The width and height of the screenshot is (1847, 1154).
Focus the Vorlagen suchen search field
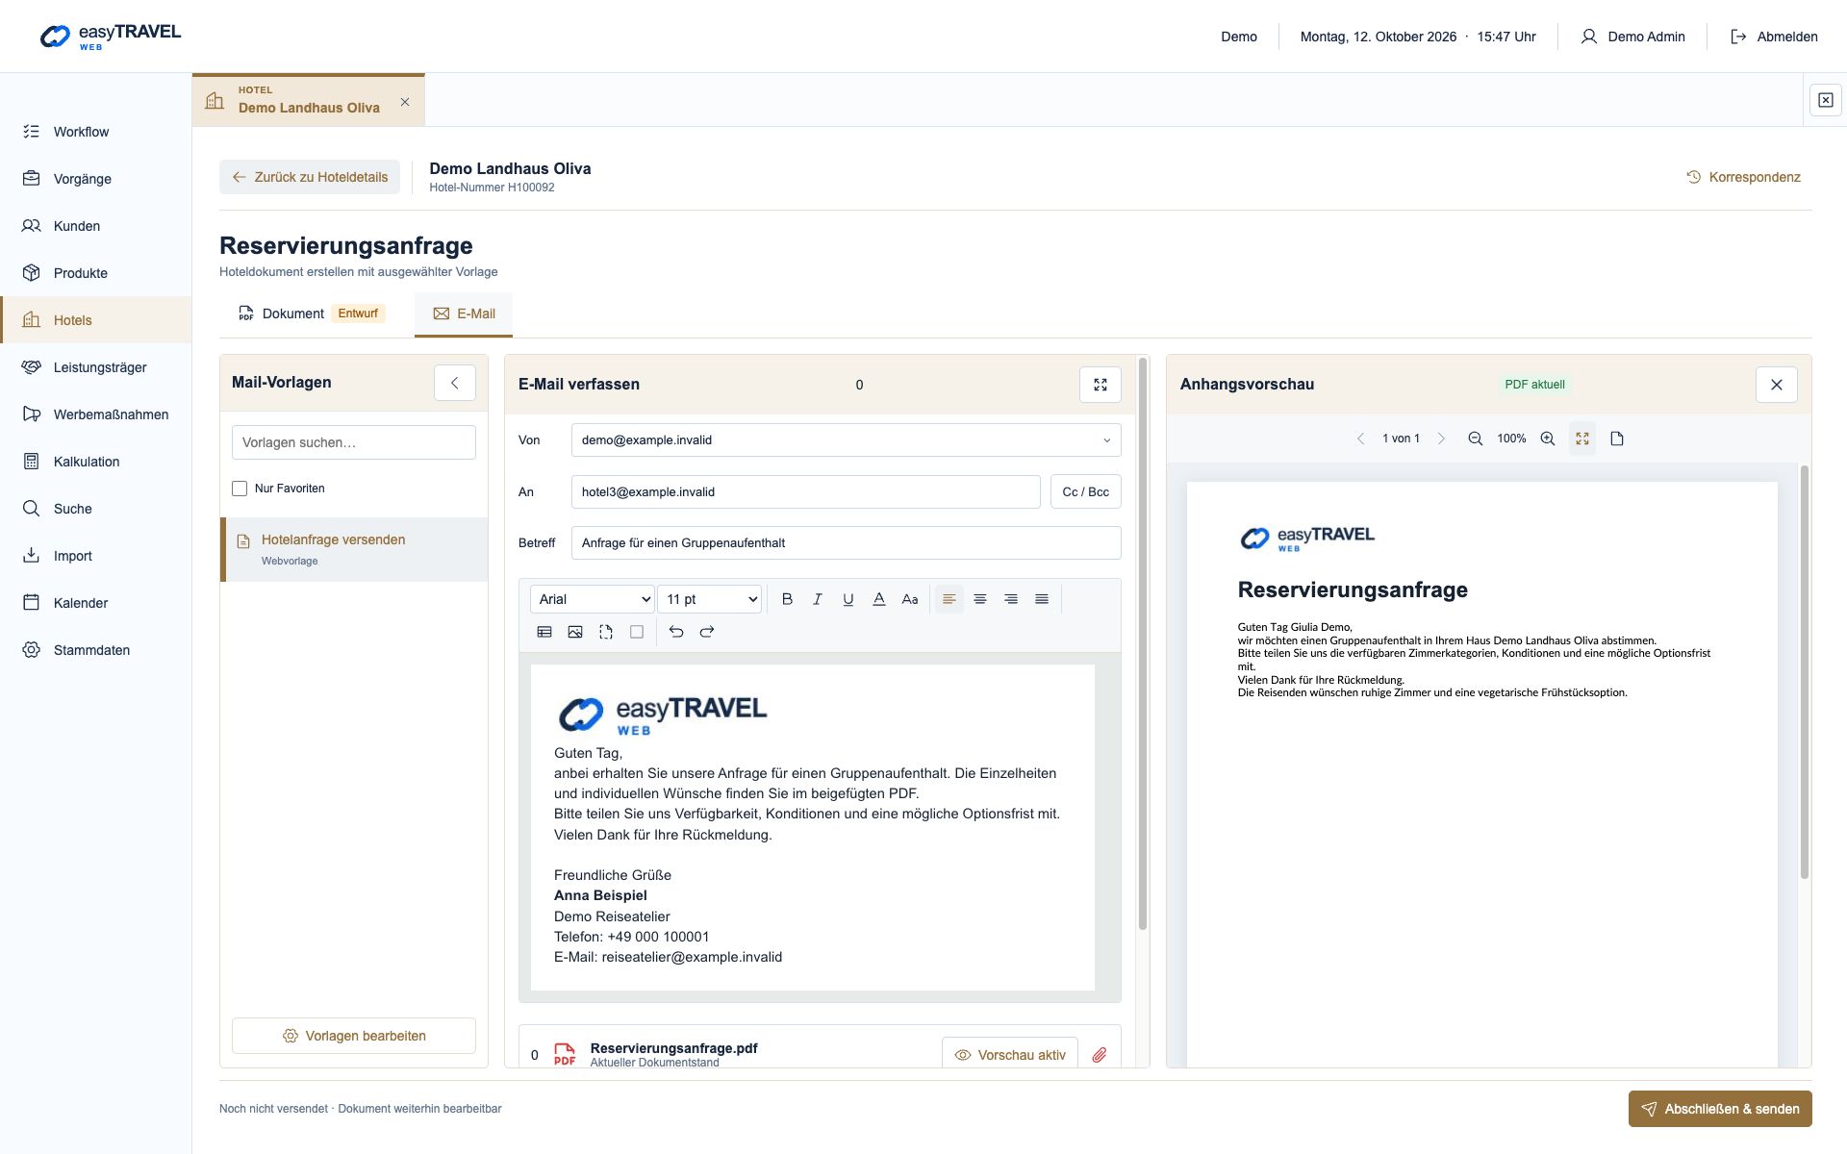(x=354, y=442)
